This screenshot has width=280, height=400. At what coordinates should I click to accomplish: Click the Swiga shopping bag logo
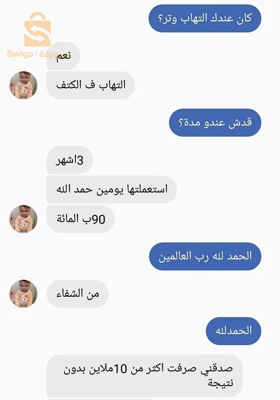tap(37, 29)
